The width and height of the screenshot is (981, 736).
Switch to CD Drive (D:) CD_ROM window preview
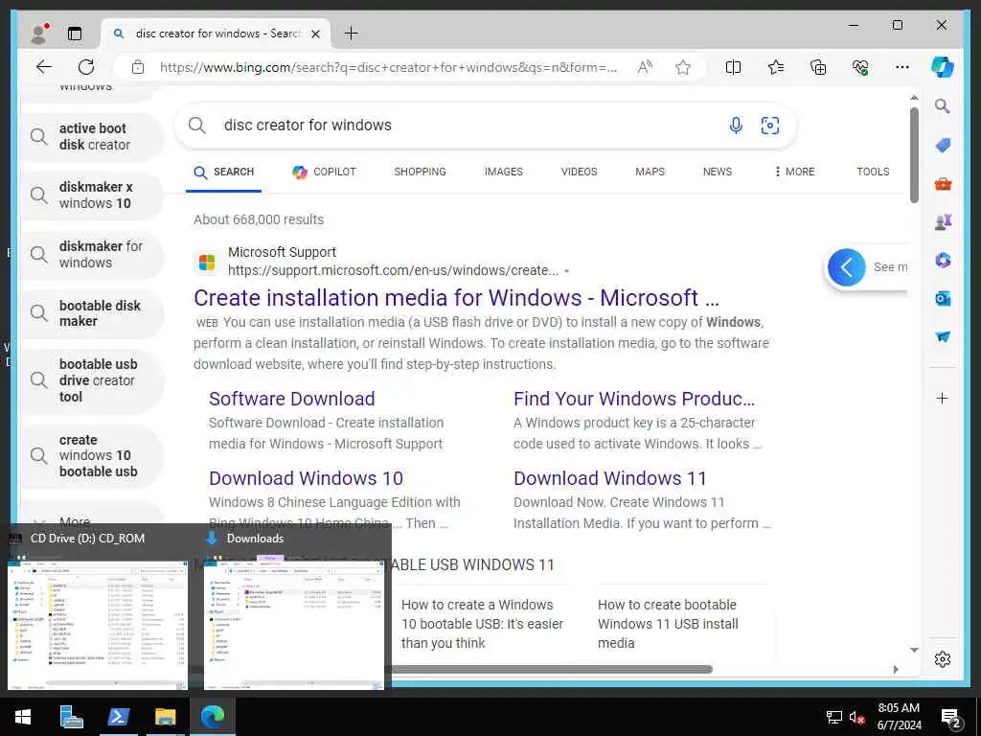pyautogui.click(x=99, y=609)
